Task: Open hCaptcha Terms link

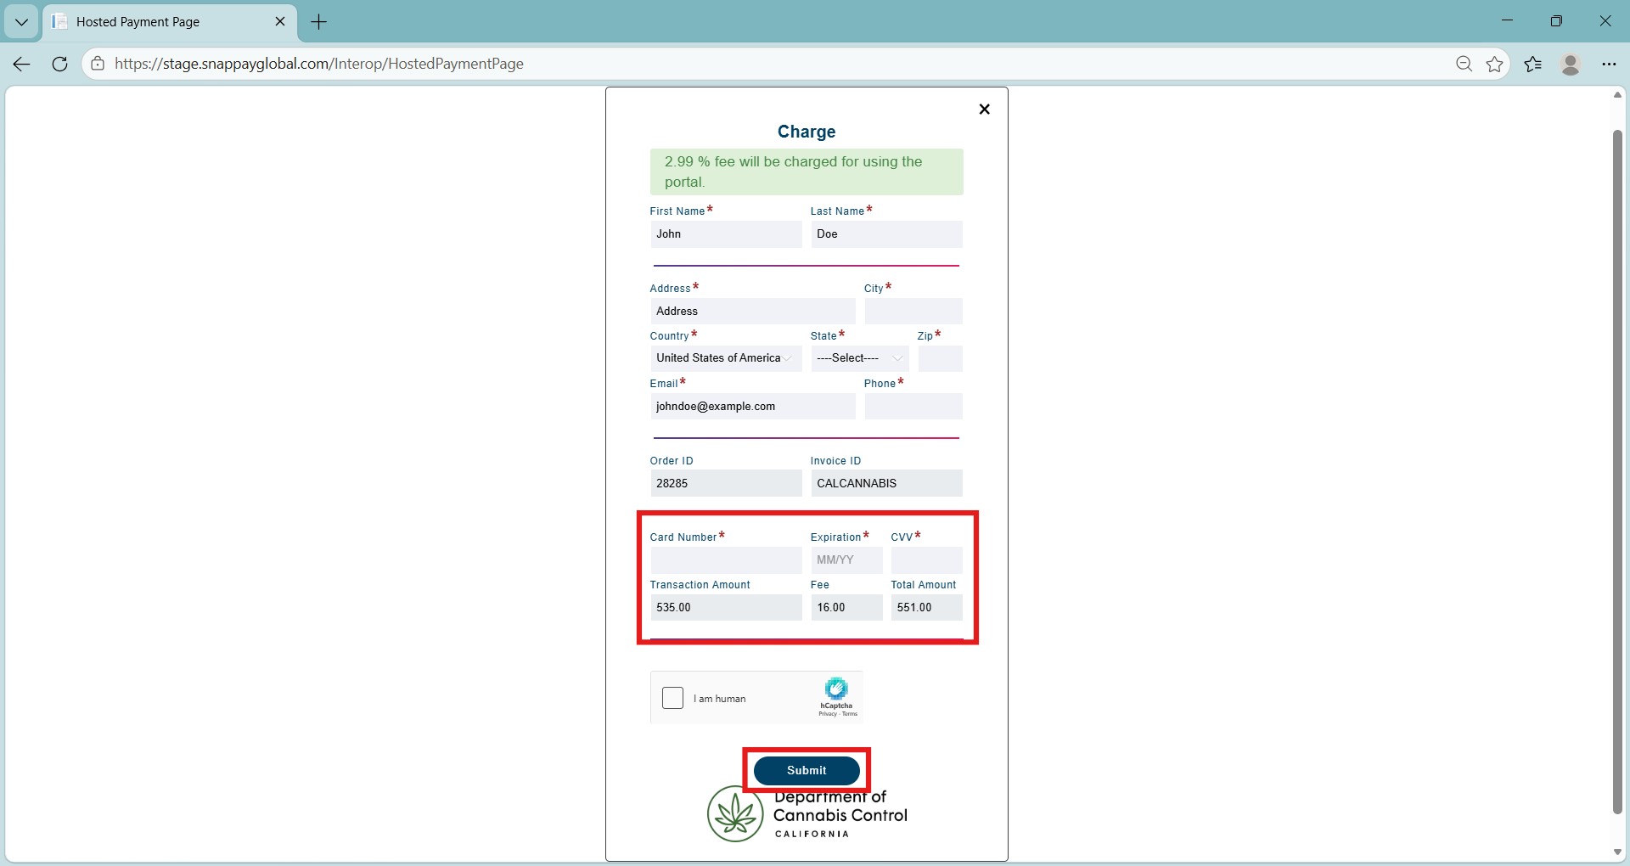Action: point(850,714)
